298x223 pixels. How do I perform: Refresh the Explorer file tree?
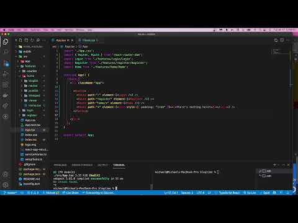[x=32, y=40]
